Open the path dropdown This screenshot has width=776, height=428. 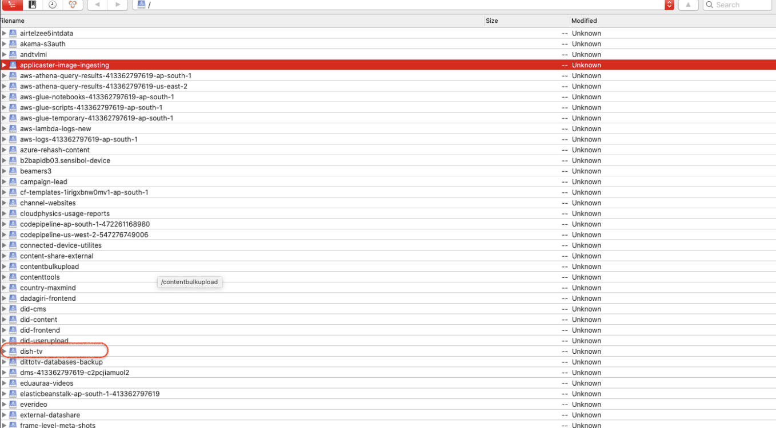click(x=670, y=5)
